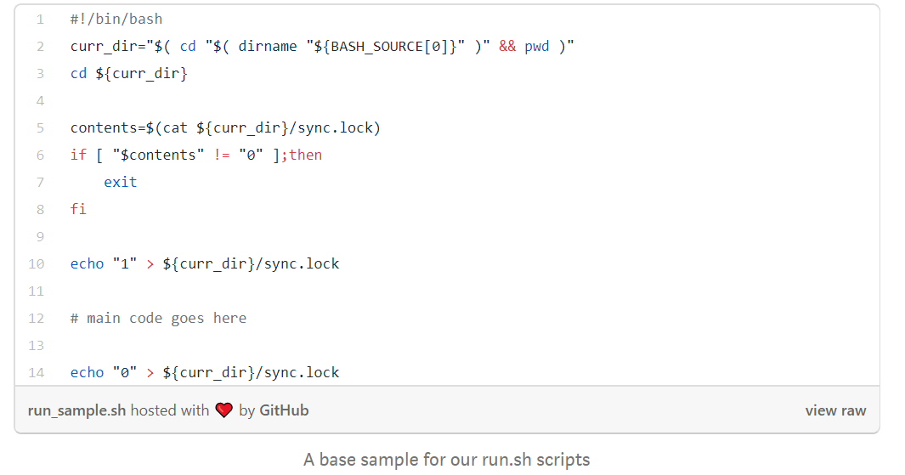Open the run_sample.sh file link
The width and height of the screenshot is (905, 475).
tap(76, 410)
